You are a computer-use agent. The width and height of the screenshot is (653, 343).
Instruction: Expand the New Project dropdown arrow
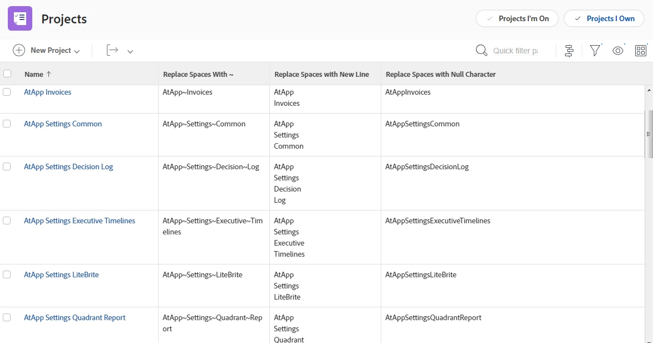tap(77, 51)
